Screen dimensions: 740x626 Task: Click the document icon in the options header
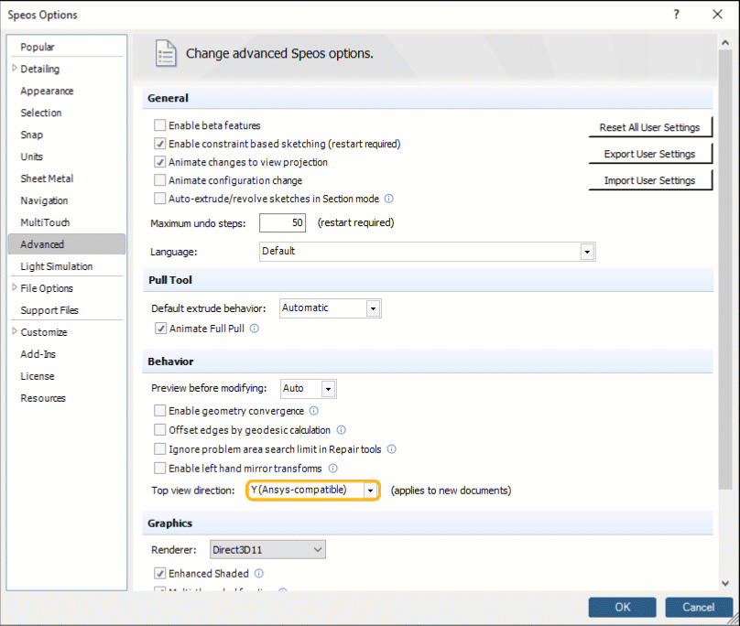166,53
